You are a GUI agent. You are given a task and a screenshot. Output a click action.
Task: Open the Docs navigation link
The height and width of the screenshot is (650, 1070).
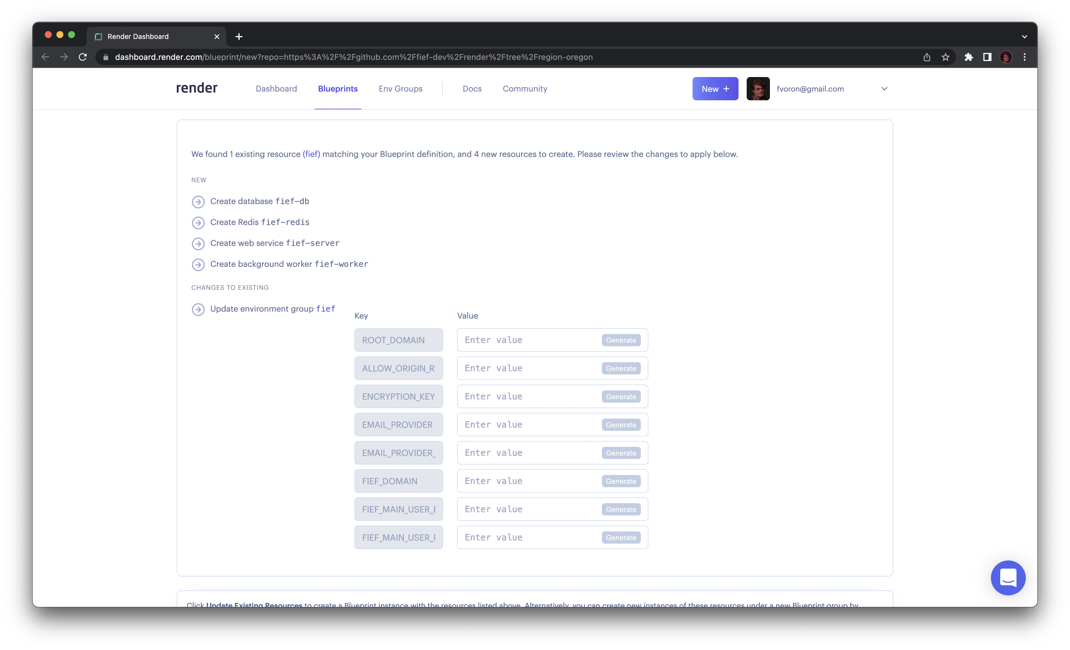coord(472,89)
